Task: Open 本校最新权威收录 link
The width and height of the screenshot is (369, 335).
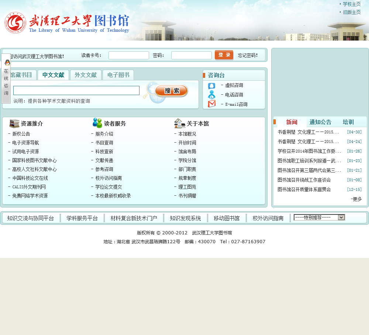Action: tap(113, 196)
